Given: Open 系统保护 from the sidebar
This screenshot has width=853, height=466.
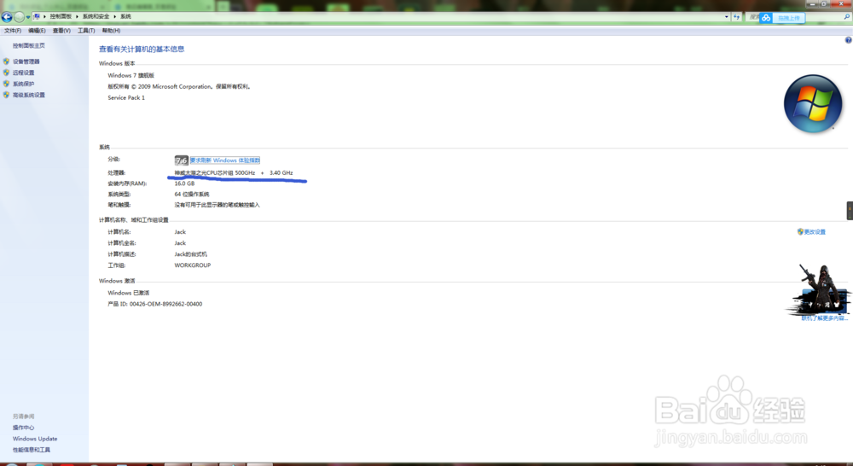Looking at the screenshot, I should (x=23, y=84).
